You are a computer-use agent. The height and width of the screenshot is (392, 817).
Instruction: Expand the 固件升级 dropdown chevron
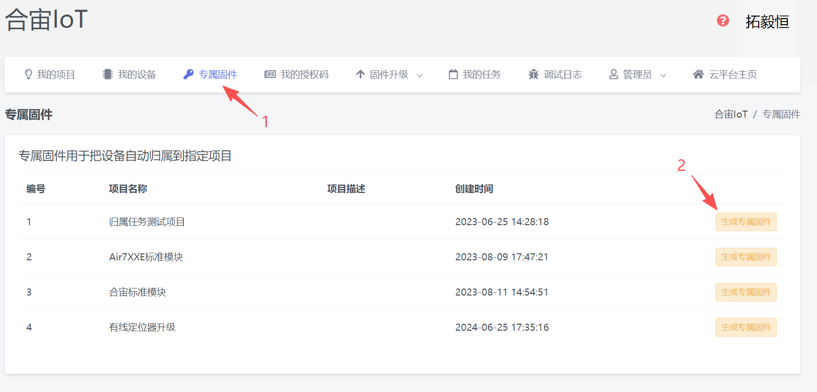pos(420,75)
